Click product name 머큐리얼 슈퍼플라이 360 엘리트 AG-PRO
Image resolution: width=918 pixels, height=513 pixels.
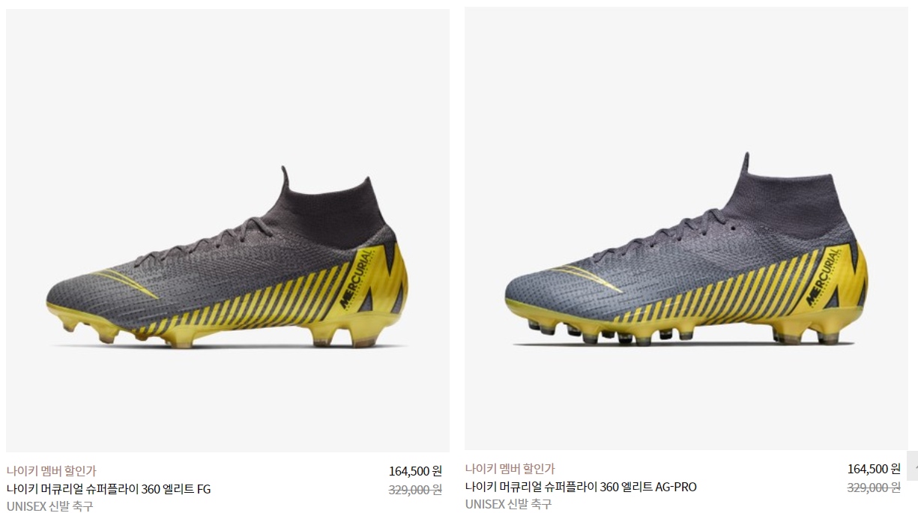point(581,487)
